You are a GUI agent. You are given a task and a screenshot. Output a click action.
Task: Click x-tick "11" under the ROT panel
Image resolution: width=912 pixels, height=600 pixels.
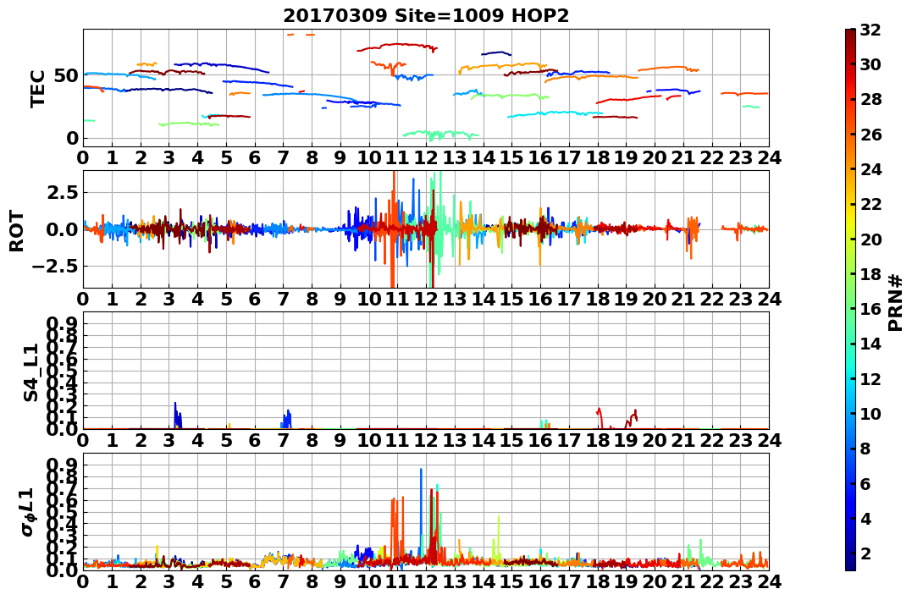398,299
